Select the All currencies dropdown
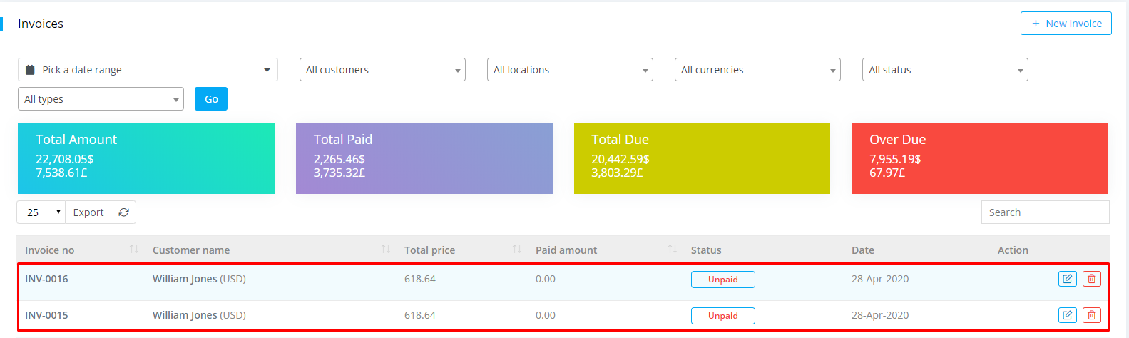Screen dimensions: 1129x338 click(x=757, y=70)
